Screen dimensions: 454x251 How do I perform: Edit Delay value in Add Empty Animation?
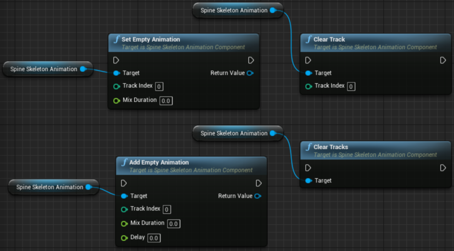coord(154,238)
